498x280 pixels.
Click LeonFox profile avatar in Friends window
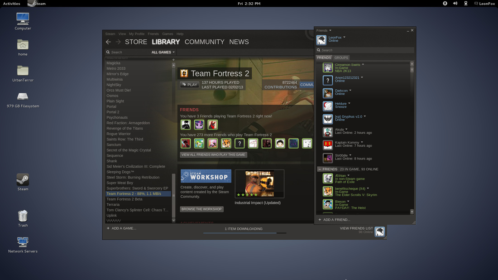(321, 40)
